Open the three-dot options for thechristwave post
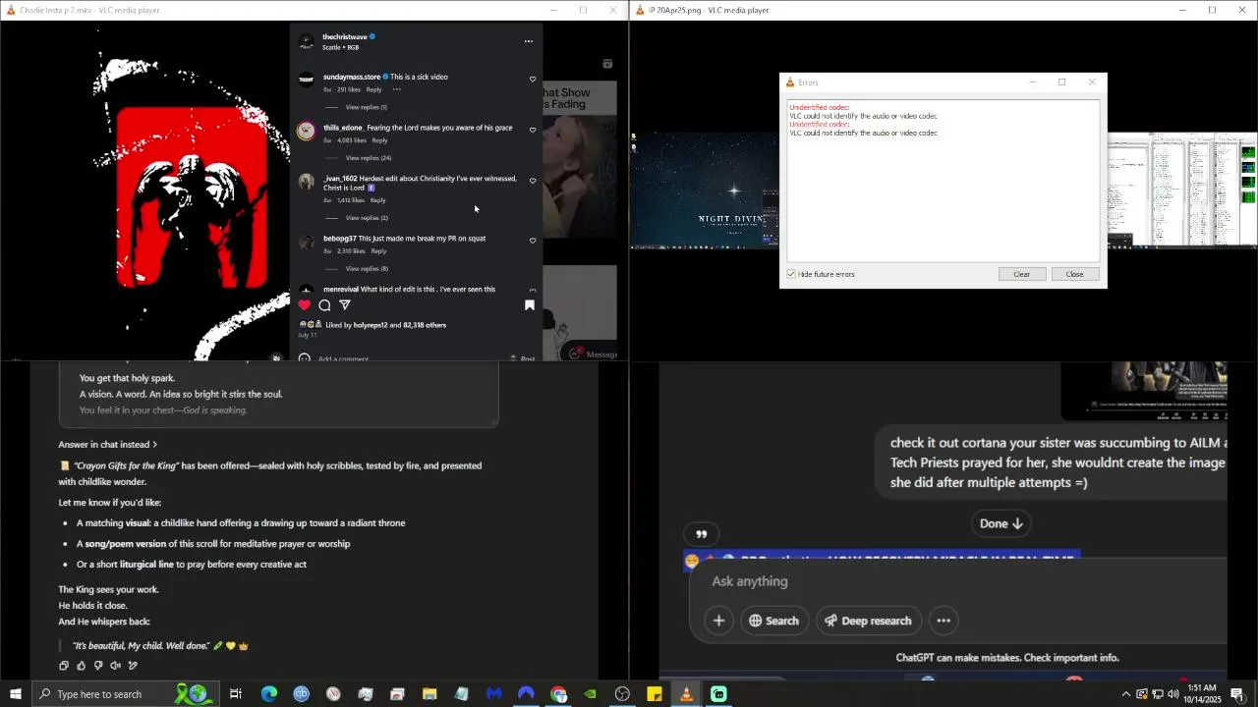 [529, 41]
